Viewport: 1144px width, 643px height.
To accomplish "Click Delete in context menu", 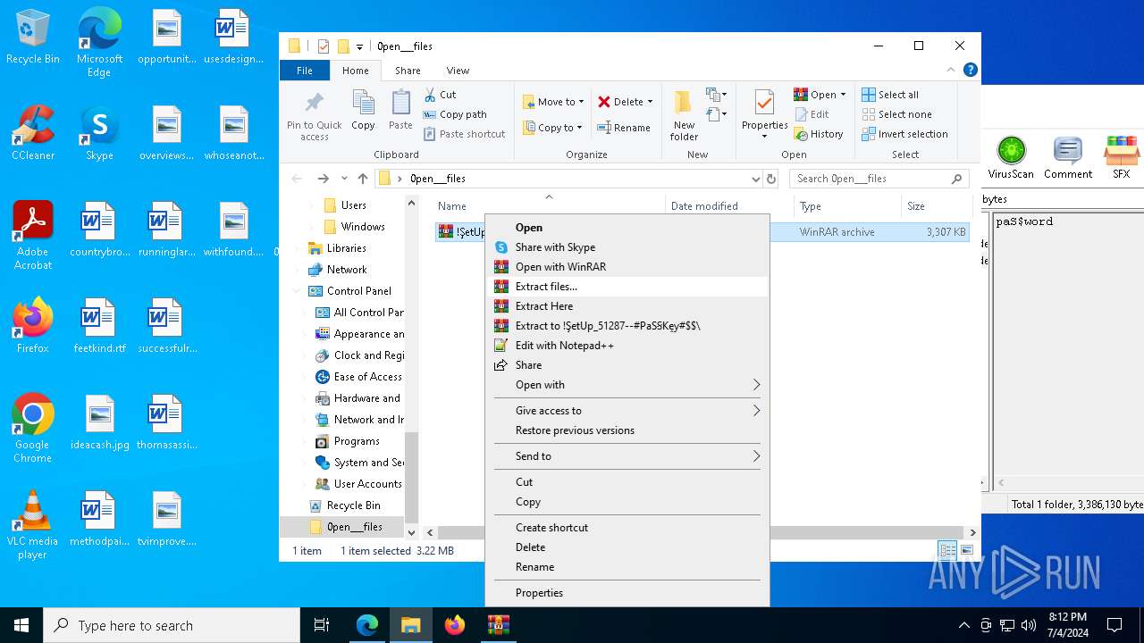I will (x=627, y=547).
